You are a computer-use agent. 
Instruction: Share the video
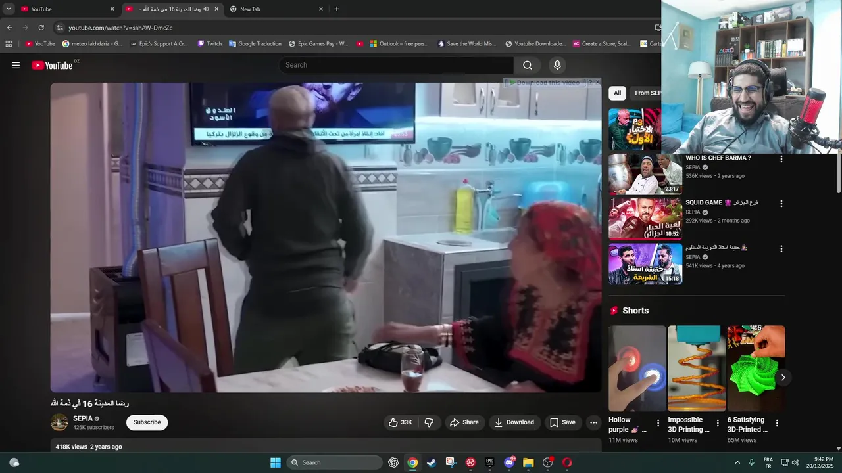pyautogui.click(x=464, y=422)
